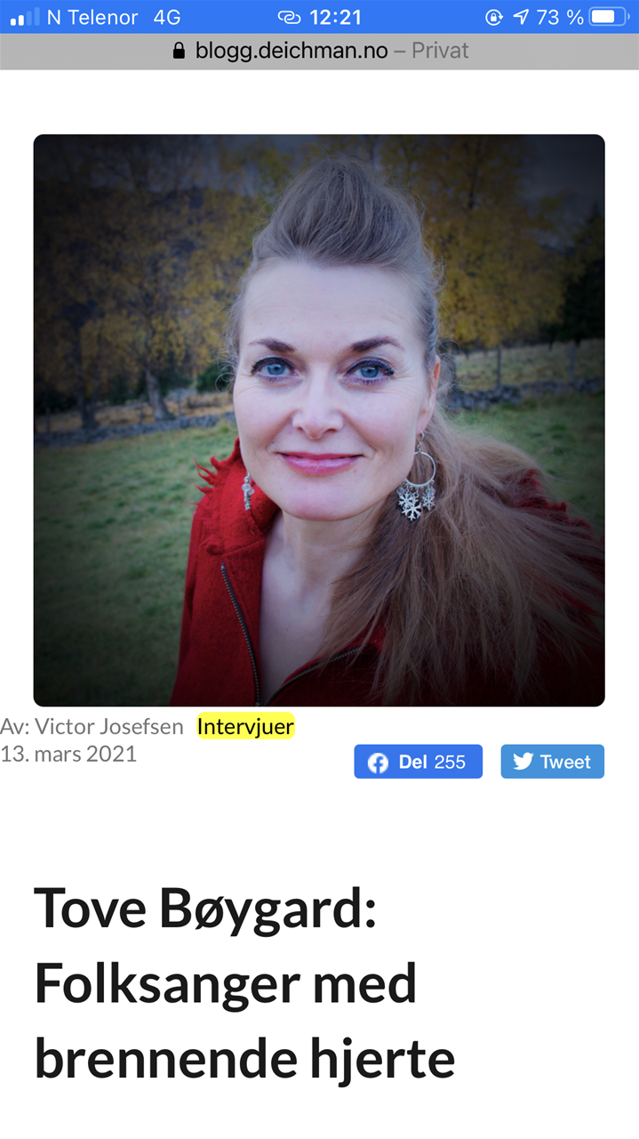Tap the 73 % battery percentage text
The height and width of the screenshot is (1139, 639).
pyautogui.click(x=560, y=17)
